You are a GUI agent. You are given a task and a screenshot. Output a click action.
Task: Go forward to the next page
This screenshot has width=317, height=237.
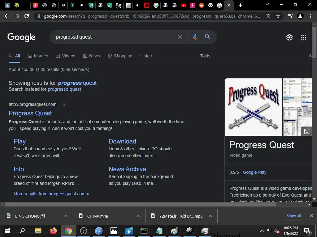click(17, 16)
